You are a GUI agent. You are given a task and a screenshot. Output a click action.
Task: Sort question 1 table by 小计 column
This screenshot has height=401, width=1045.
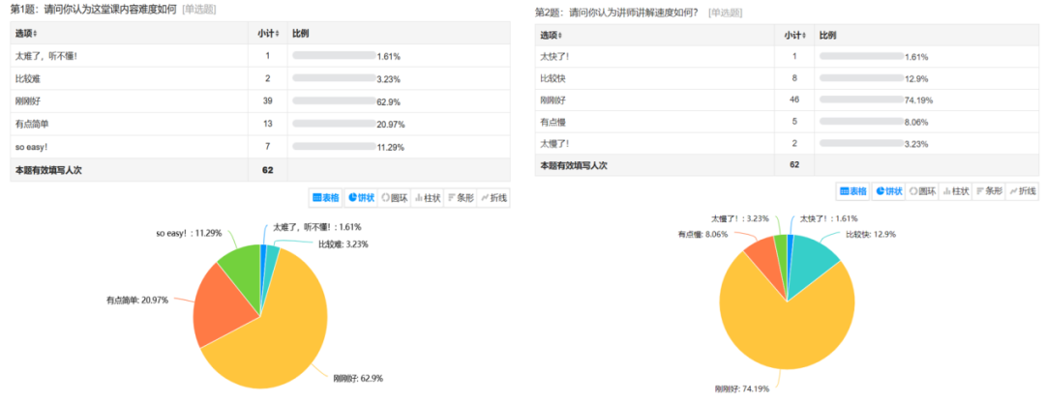(x=268, y=33)
